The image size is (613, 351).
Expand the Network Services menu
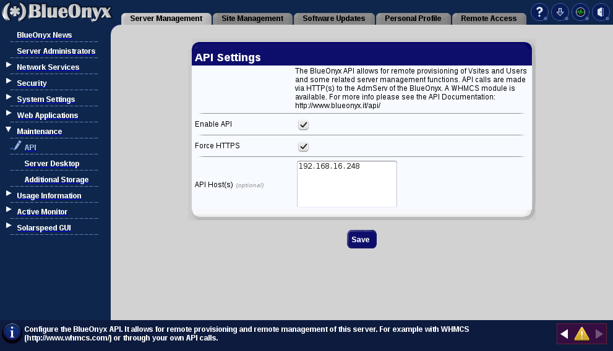(48, 67)
